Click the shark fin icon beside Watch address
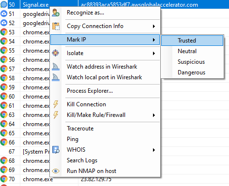 click(56, 67)
